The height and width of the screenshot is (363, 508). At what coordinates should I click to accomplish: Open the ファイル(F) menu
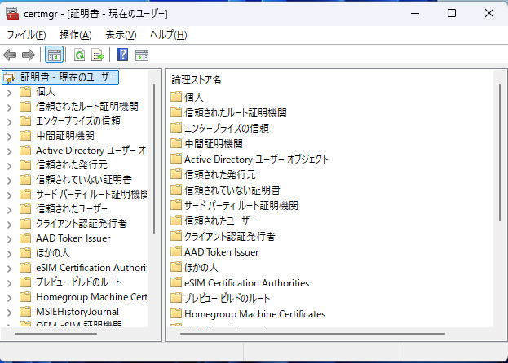click(27, 34)
